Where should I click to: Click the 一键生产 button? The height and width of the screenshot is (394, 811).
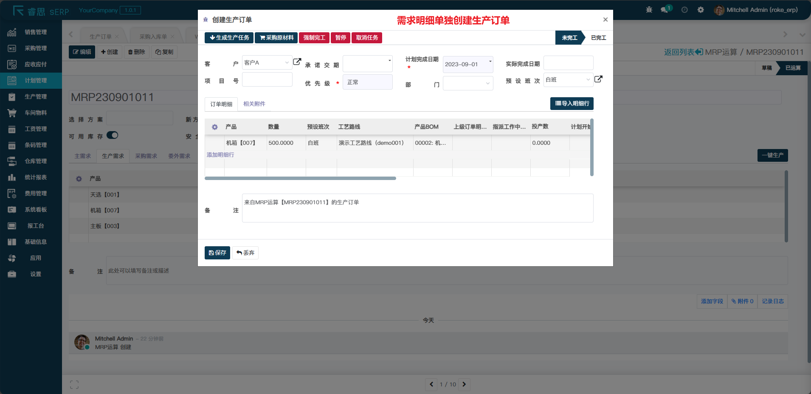(772, 155)
